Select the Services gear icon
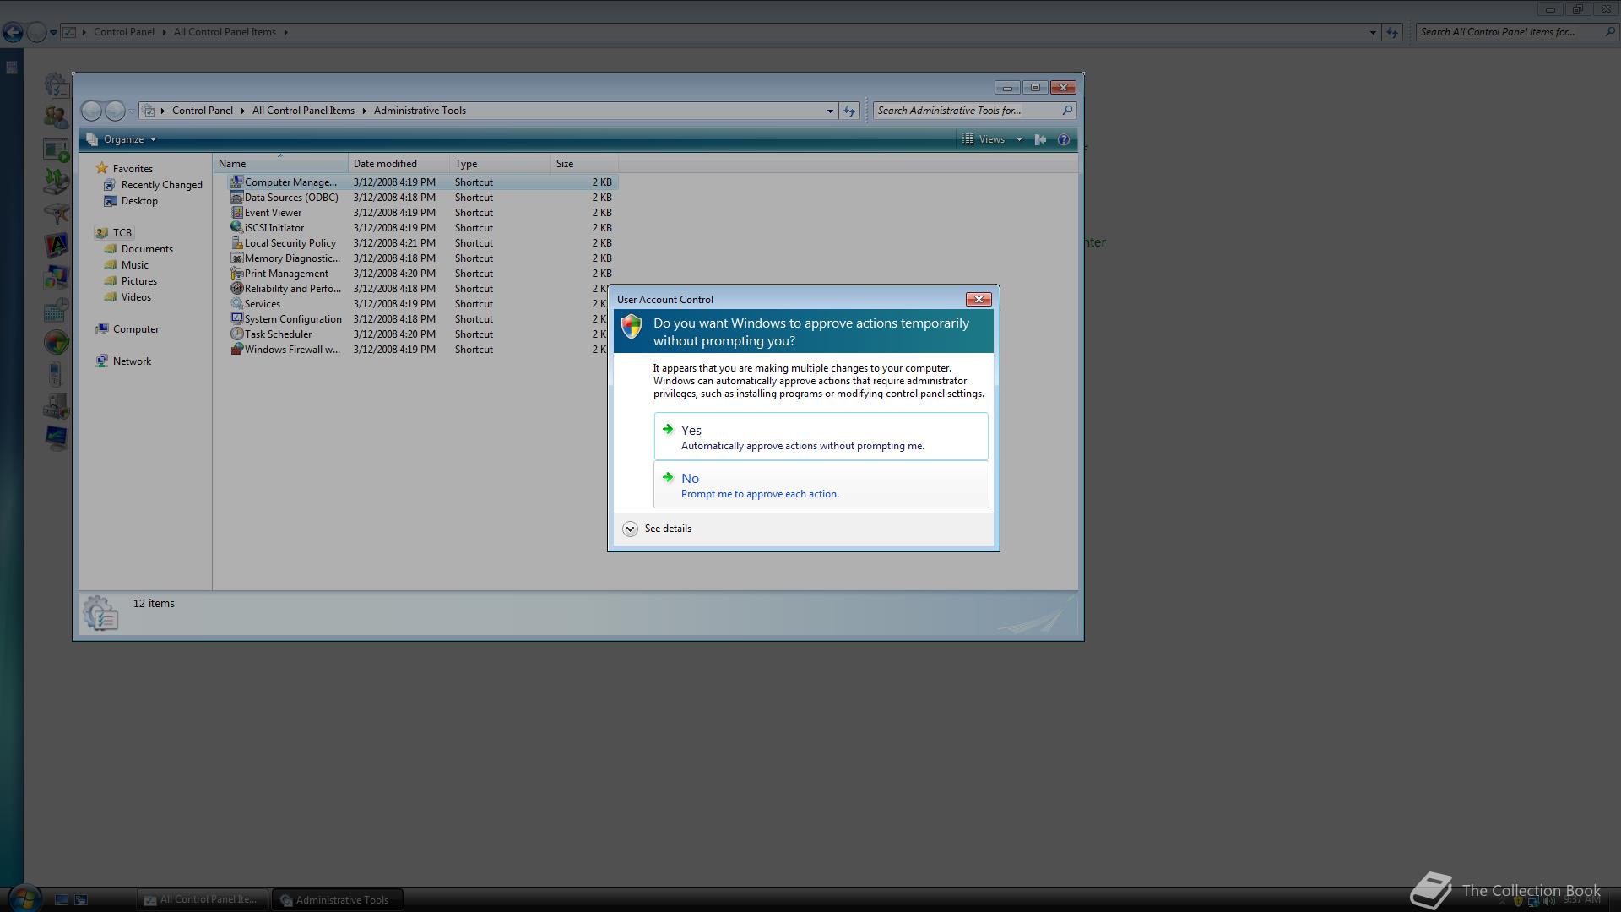 [237, 303]
